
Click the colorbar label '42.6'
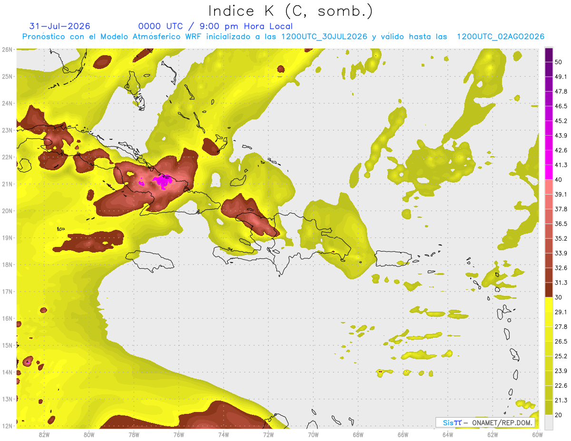click(x=561, y=150)
